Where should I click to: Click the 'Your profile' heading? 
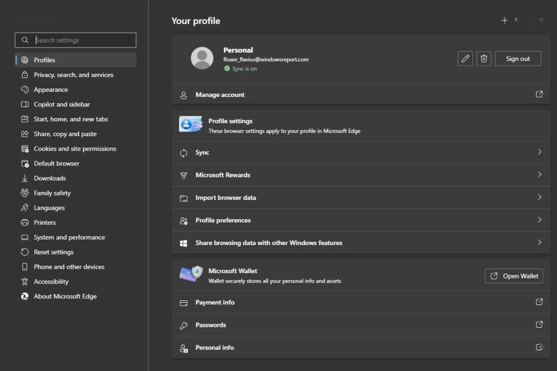coord(196,21)
